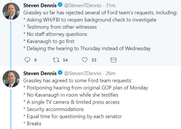Click the reply count 9
The image size is (181, 129).
[x=36, y=60]
